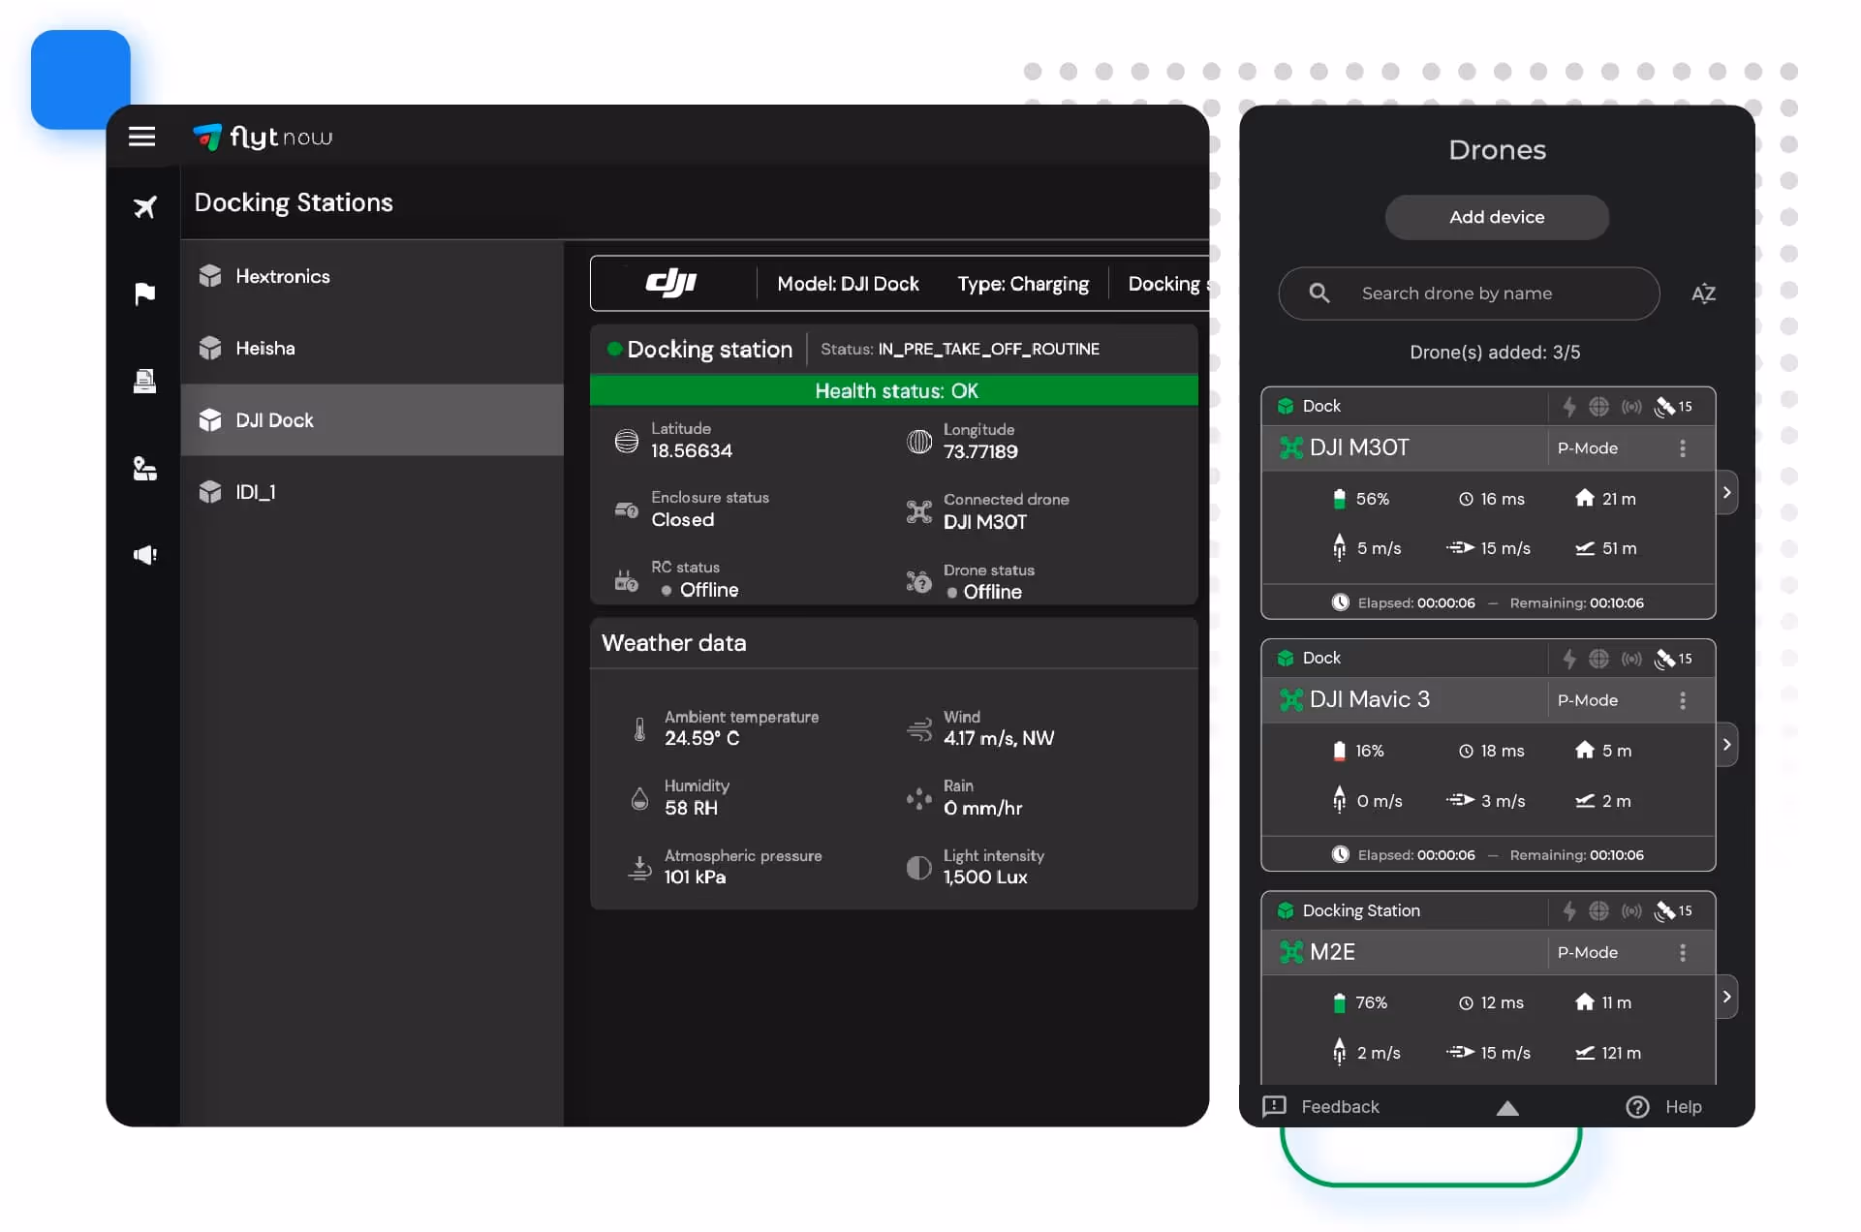This screenshot has width=1861, height=1232.
Task: Open the three-dot menu on the M2E card
Action: pos(1683,953)
